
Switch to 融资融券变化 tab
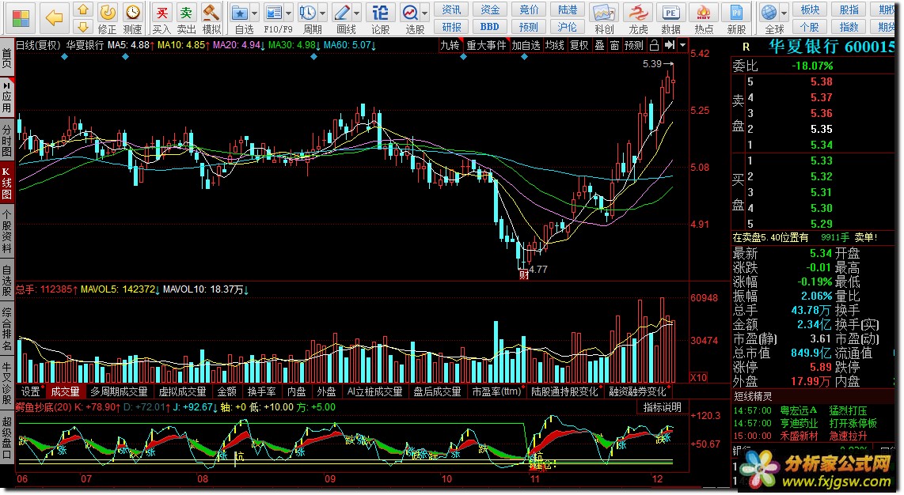coord(638,391)
